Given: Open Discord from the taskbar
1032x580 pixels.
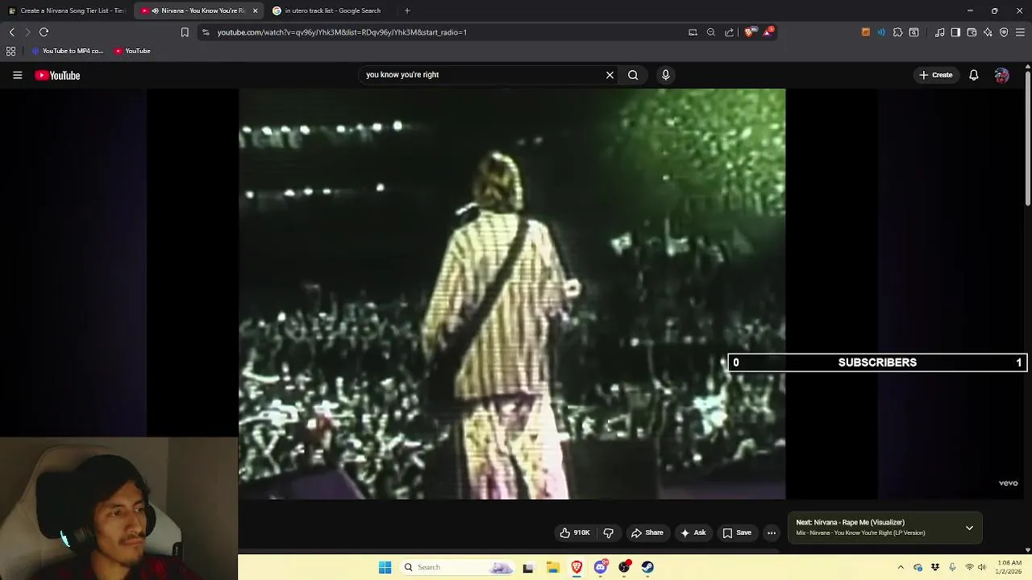Looking at the screenshot, I should pyautogui.click(x=601, y=567).
